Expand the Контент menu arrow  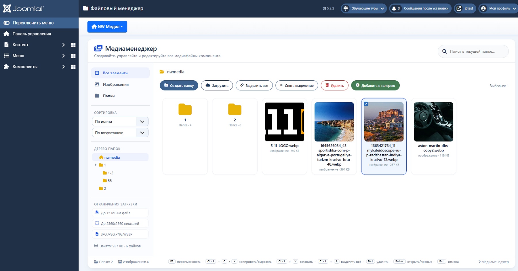(x=64, y=45)
